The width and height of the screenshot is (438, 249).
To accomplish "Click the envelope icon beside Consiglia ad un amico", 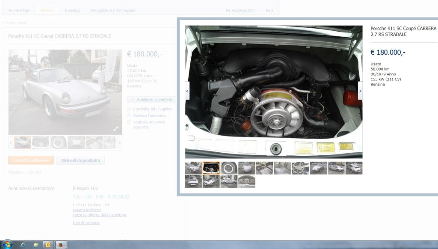I will (x=129, y=109).
